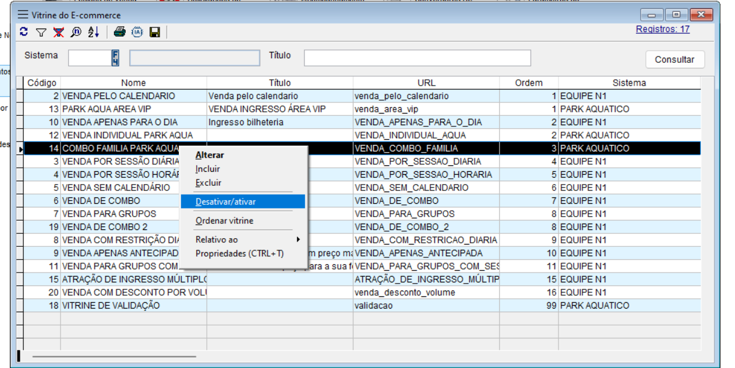This screenshot has width=735, height=368.
Task: Click the Ordem column header
Action: (528, 83)
